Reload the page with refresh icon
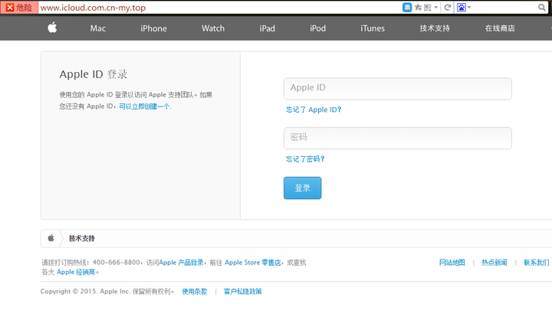The width and height of the screenshot is (552, 314). 448,8
